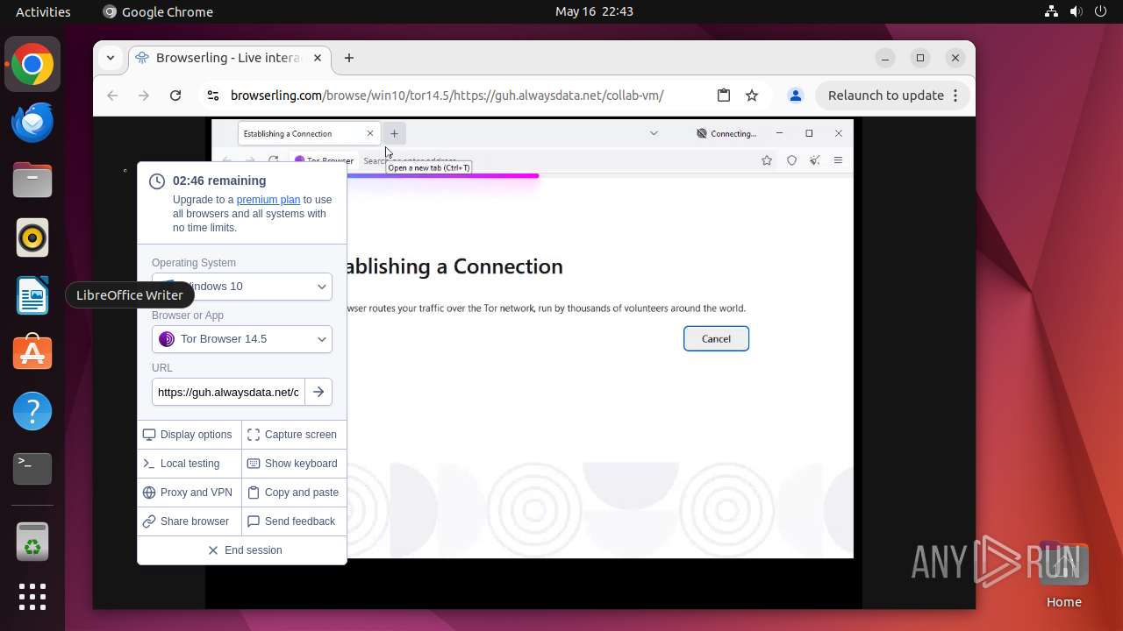Image resolution: width=1123 pixels, height=631 pixels.
Task: Launch Thunderbird mail from the dock
Action: [32, 122]
